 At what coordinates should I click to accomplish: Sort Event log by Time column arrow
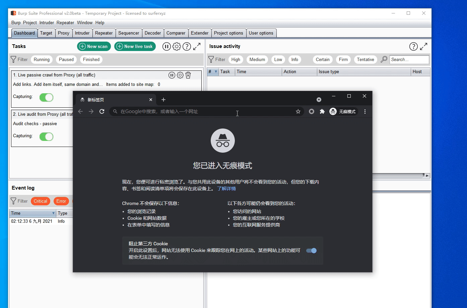click(53, 213)
